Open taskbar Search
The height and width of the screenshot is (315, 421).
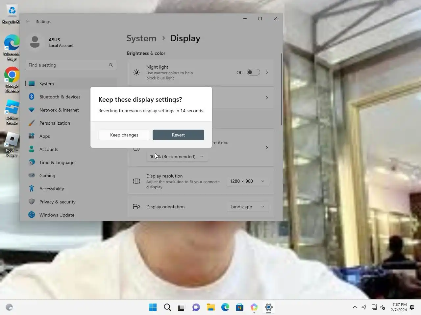pos(167,307)
